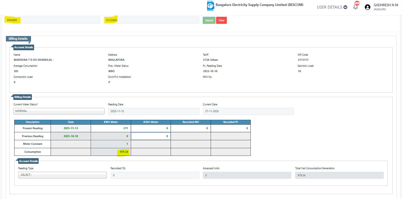Click the first Account Details section header

click(x=24, y=47)
